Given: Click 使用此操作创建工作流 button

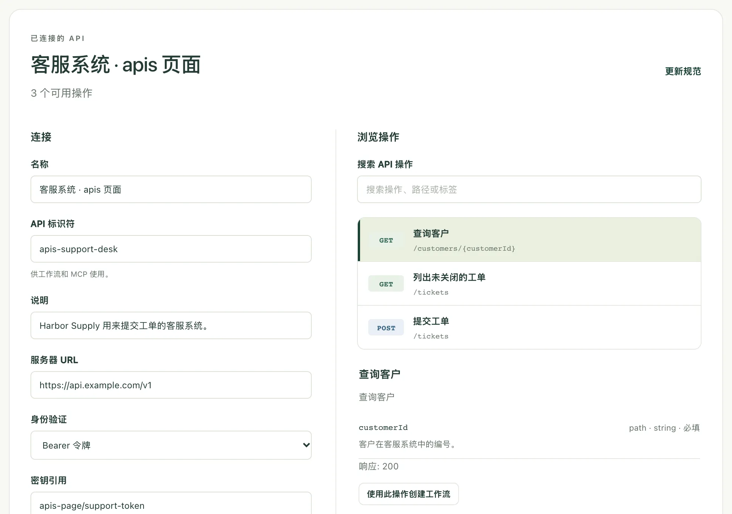Looking at the screenshot, I should pyautogui.click(x=408, y=494).
